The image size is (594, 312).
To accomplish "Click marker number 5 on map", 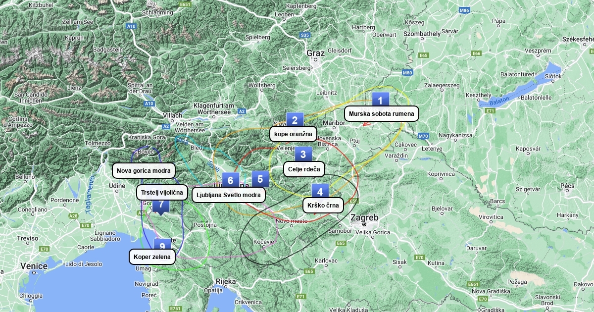I will [x=260, y=179].
